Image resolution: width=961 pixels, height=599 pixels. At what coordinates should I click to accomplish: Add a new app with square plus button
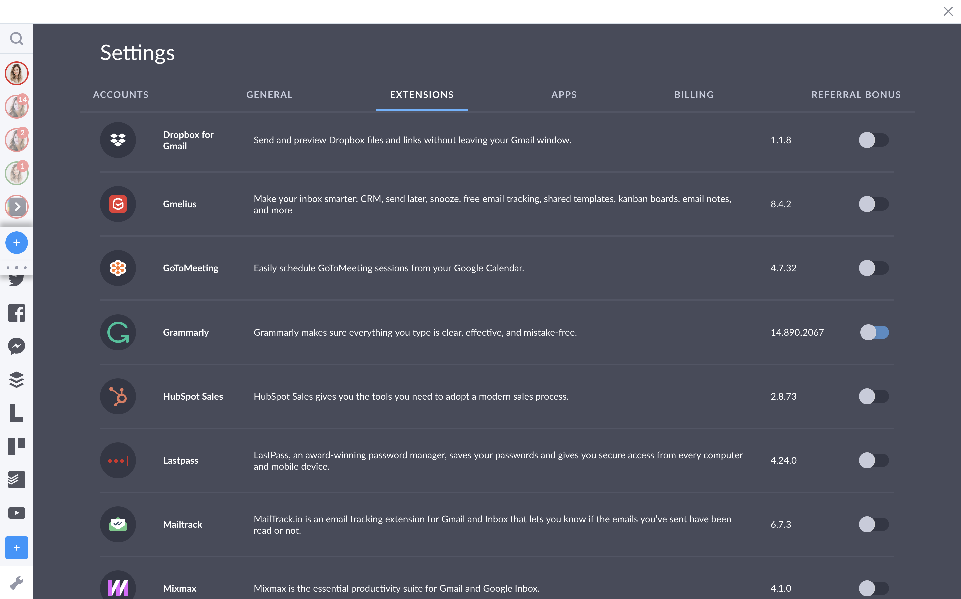tap(16, 548)
